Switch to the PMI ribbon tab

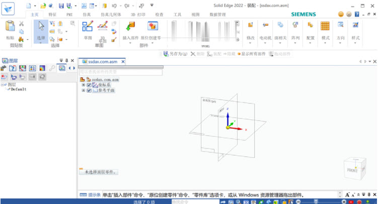69,15
